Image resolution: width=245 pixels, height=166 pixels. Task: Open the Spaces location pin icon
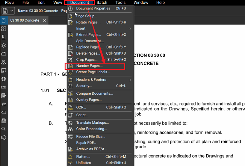pyautogui.click(x=4, y=62)
